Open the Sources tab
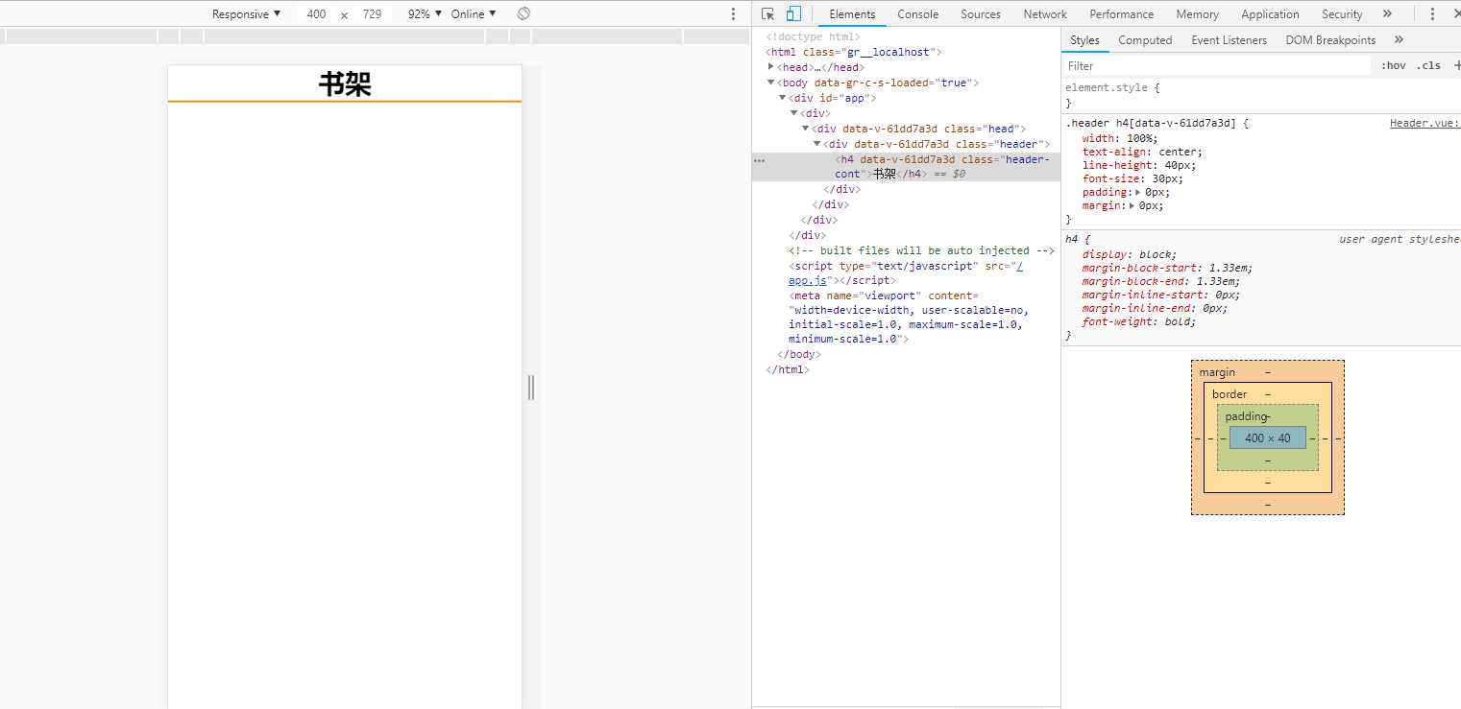The image size is (1461, 709). pyautogui.click(x=981, y=13)
